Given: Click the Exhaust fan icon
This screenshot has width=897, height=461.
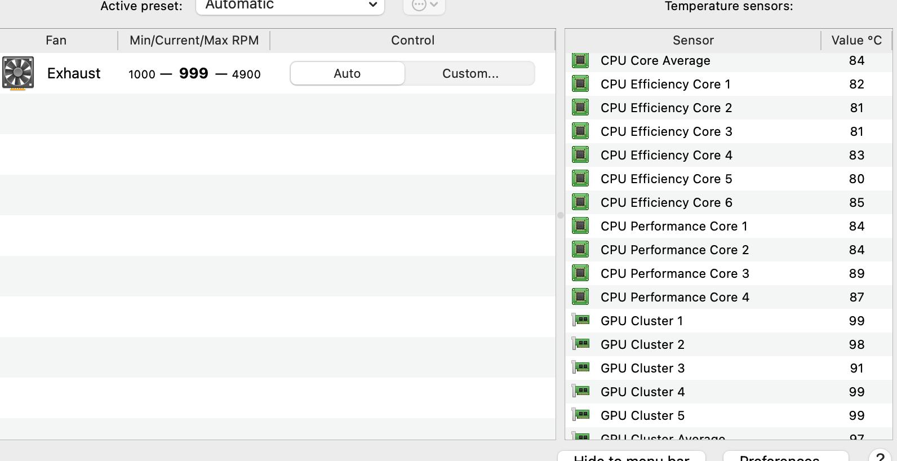Looking at the screenshot, I should [18, 73].
